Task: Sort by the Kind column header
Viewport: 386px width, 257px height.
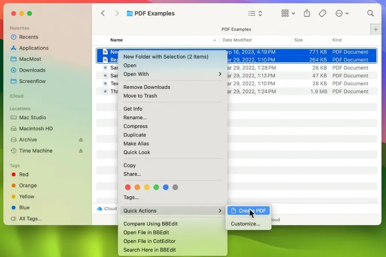Action: pyautogui.click(x=337, y=40)
